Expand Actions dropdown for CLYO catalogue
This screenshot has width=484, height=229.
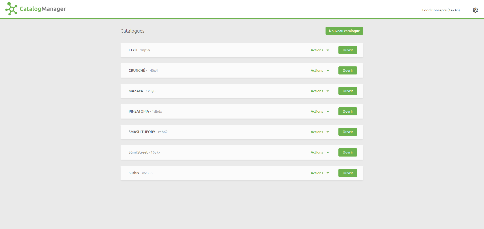(320, 50)
